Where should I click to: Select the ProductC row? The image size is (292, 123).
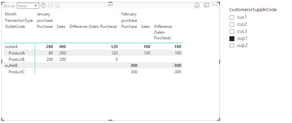pos(17,72)
